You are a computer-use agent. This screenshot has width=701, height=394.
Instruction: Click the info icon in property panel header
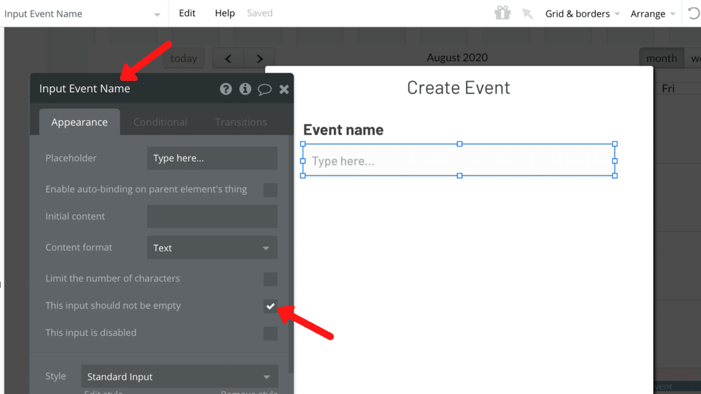point(245,89)
